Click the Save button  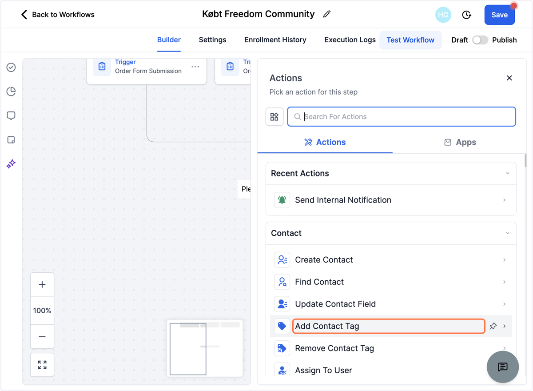pos(499,15)
